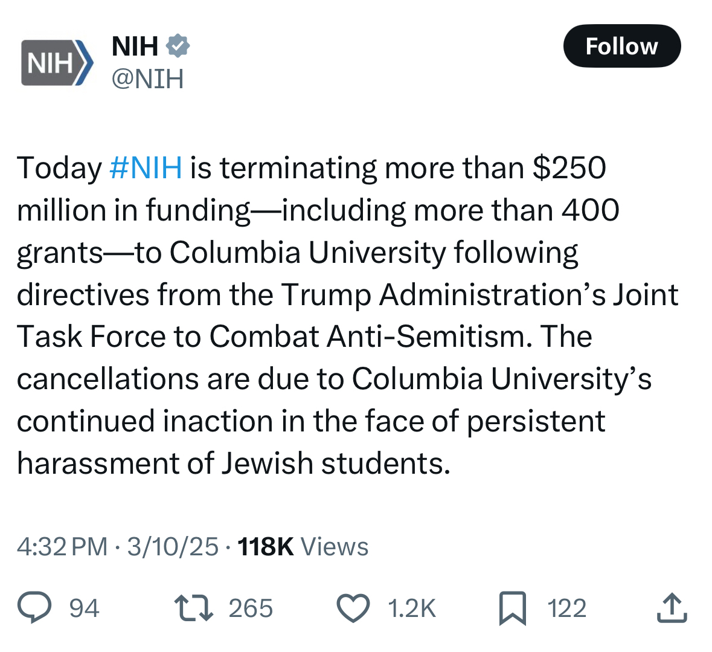
Task: Click the 1.2K likes count
Action: [x=412, y=608]
